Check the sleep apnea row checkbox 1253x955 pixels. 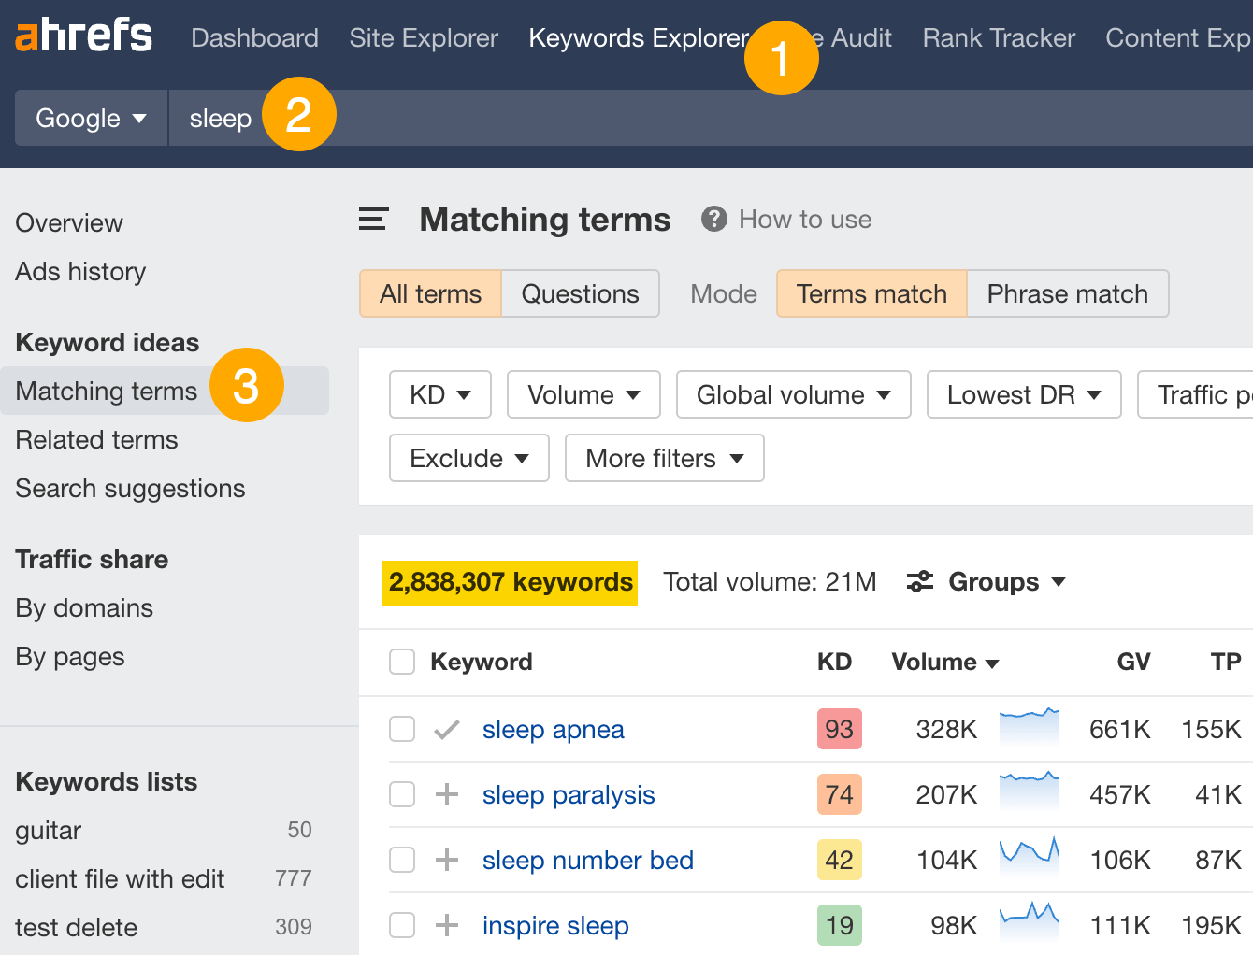402,729
